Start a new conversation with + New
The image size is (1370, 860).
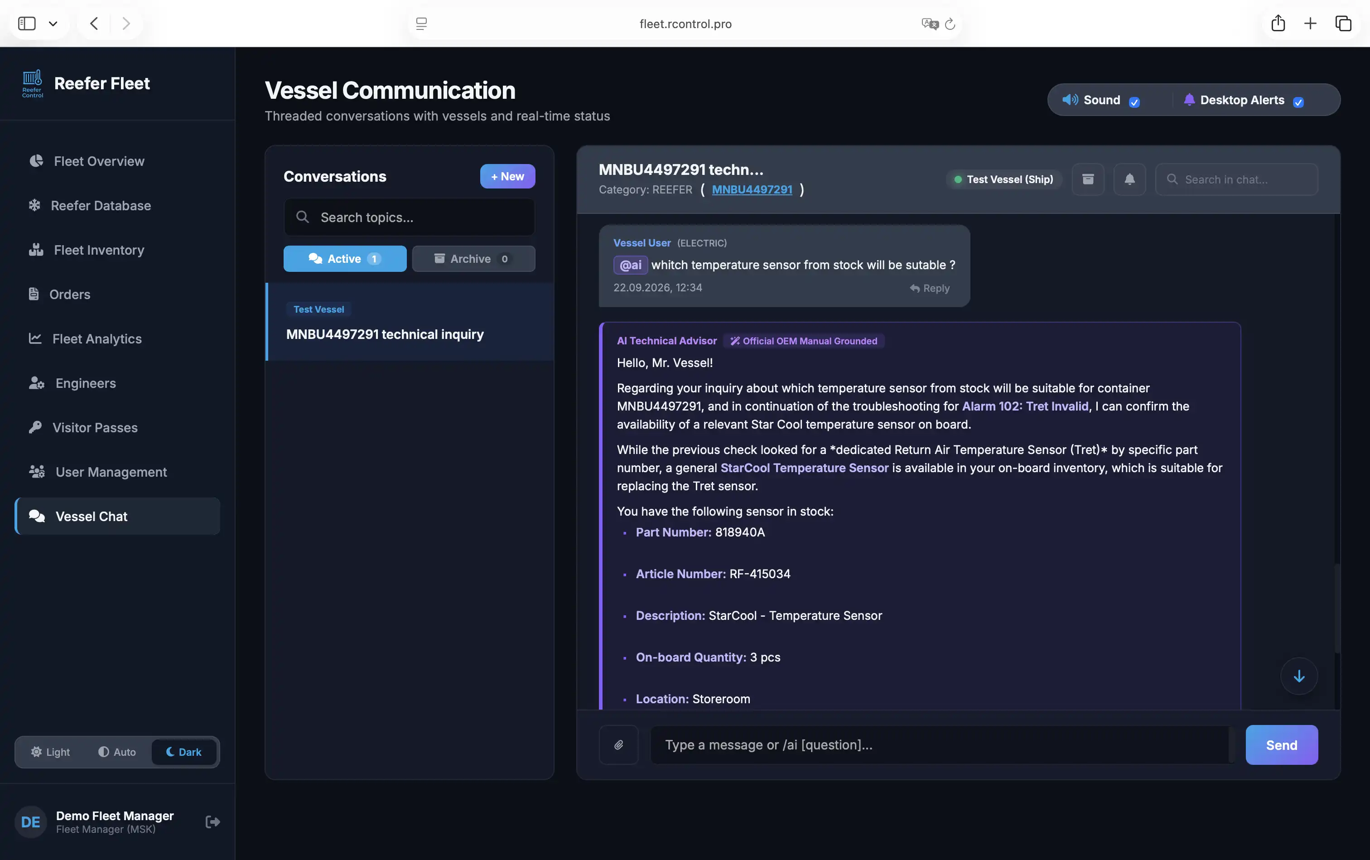[507, 176]
